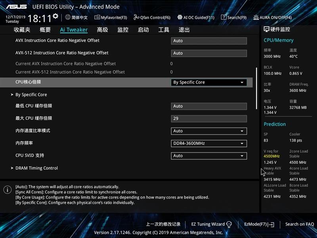Screen dimensions: 317x238
Task: Click the settings list scrollbar
Action: pos(256,88)
